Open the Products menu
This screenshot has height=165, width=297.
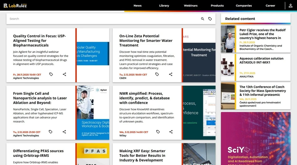click(x=217, y=6)
